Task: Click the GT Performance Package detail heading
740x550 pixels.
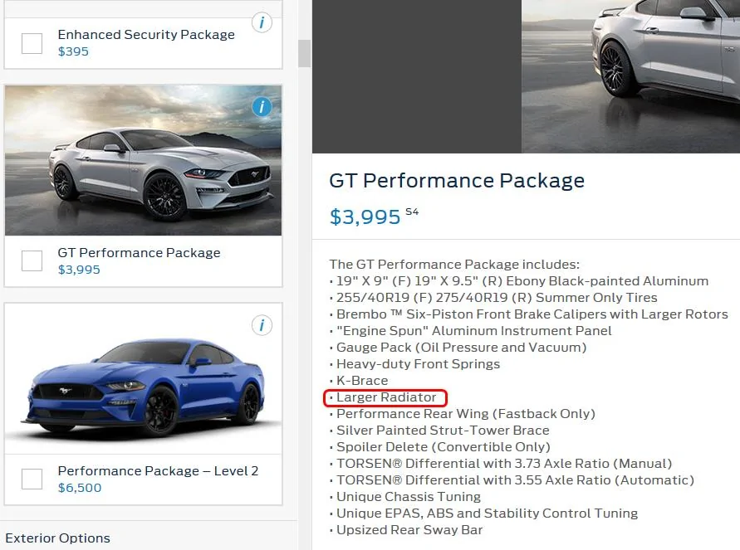Action: tap(457, 181)
